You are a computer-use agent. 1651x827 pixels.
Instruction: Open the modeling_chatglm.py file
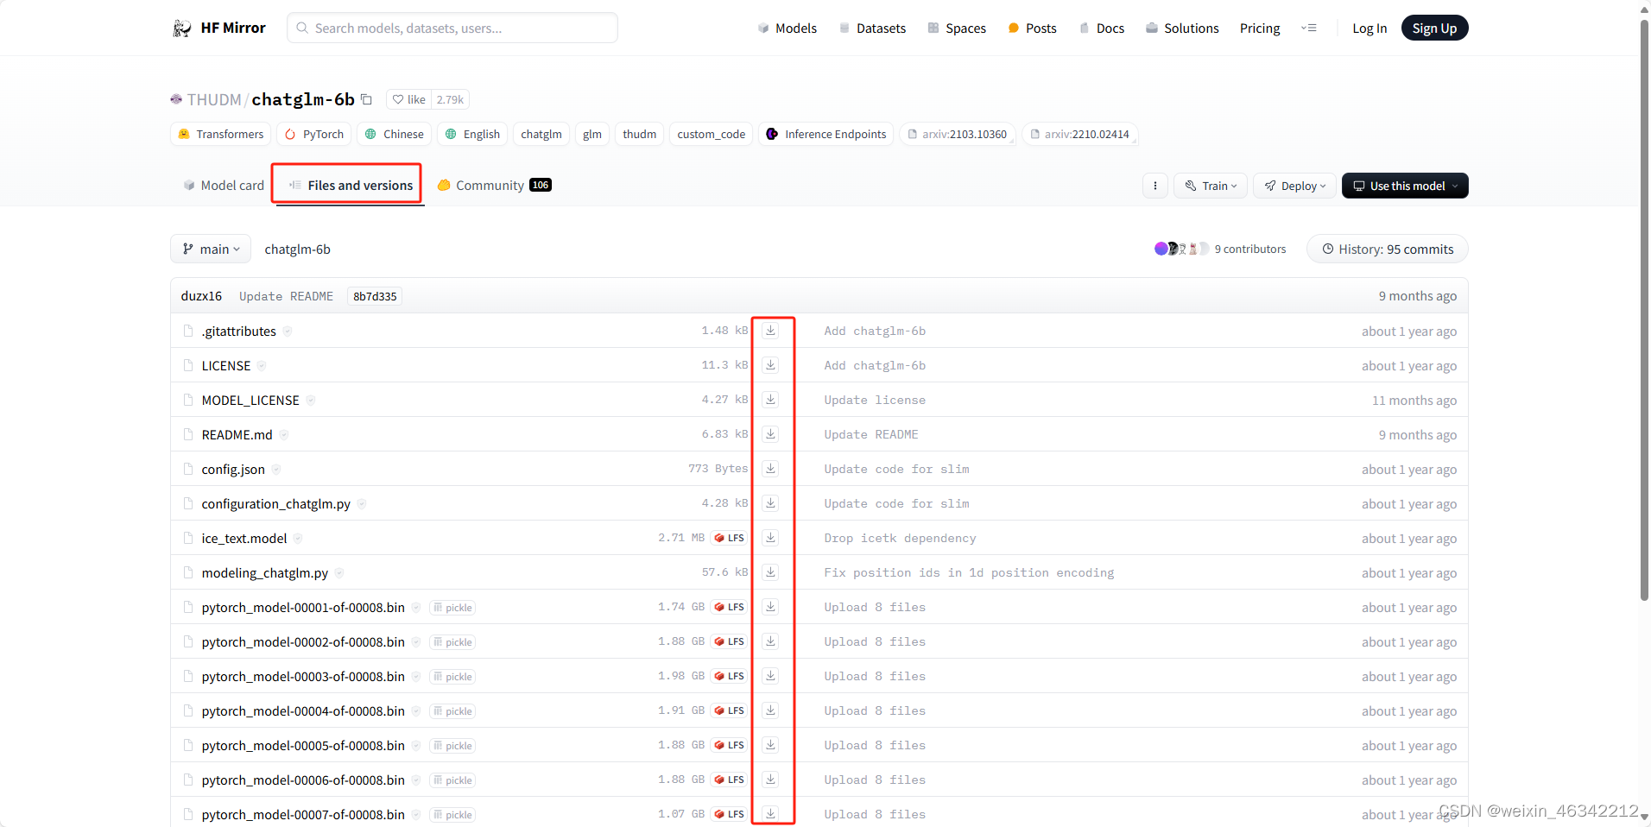pos(265,572)
